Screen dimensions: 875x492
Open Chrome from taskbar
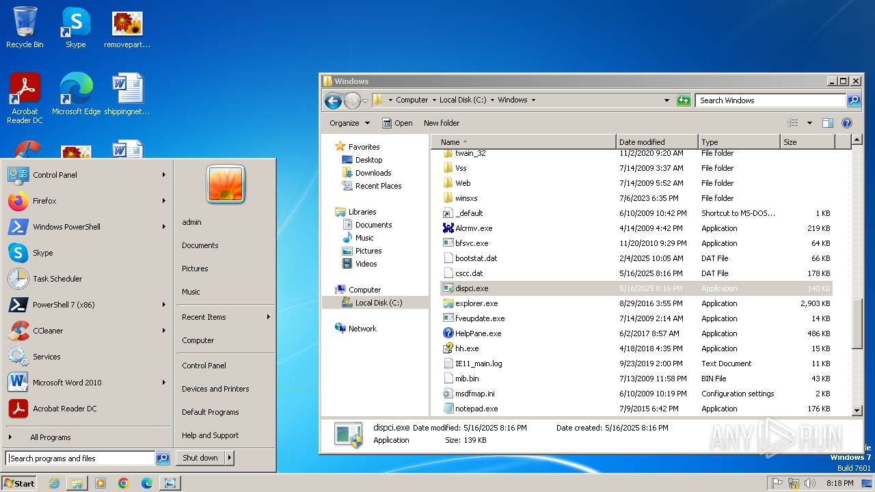[124, 483]
